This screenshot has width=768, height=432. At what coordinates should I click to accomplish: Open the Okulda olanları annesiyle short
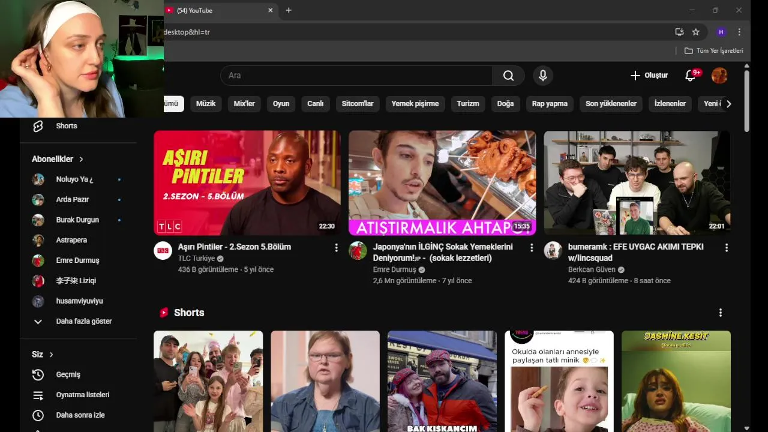pos(559,381)
